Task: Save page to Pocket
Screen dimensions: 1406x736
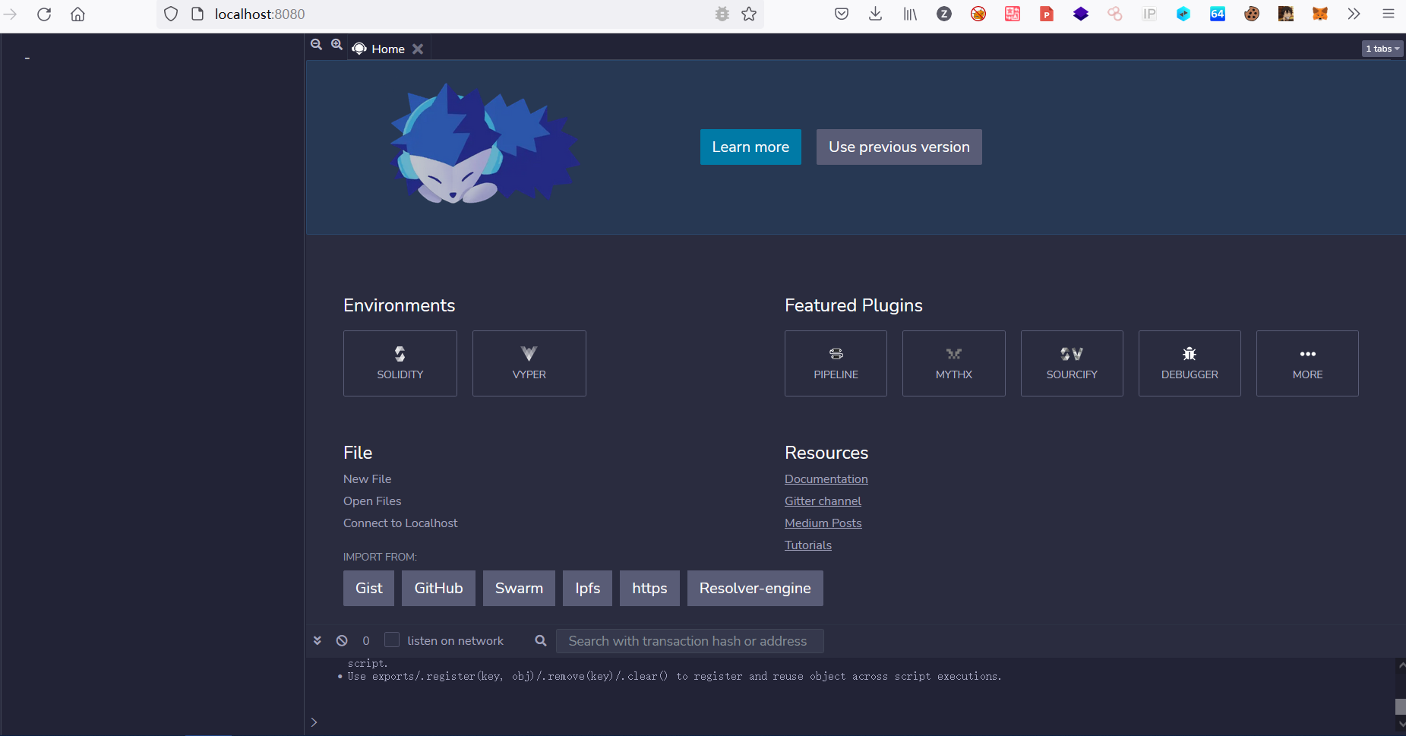Action: click(842, 14)
